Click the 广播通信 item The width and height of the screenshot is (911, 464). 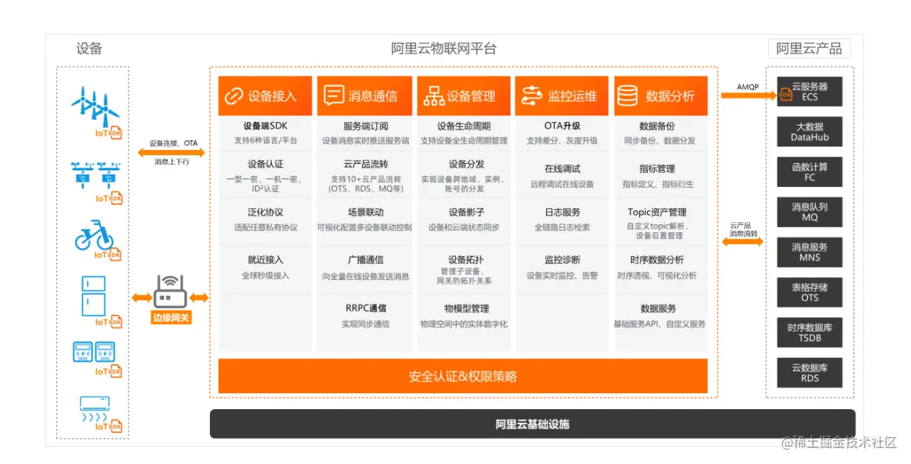tap(365, 260)
